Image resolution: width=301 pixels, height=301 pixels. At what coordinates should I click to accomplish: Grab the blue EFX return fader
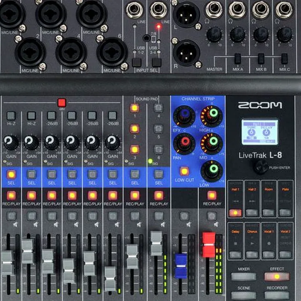click(181, 266)
